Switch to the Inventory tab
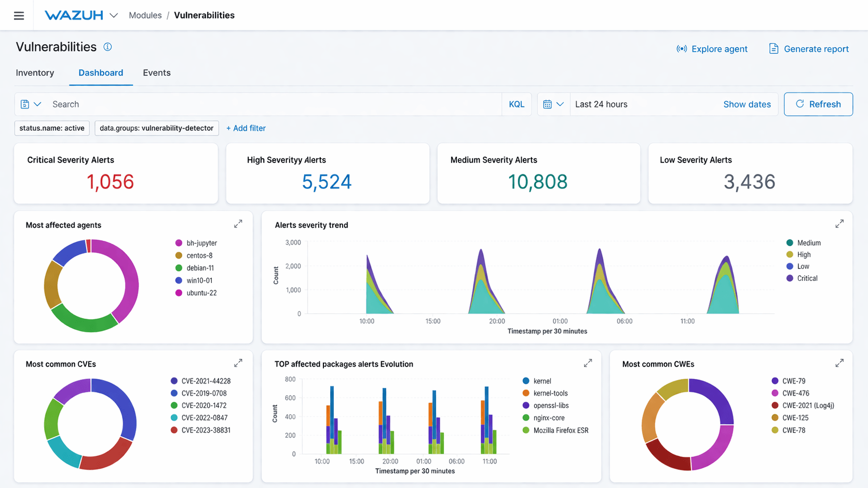 pos(35,73)
